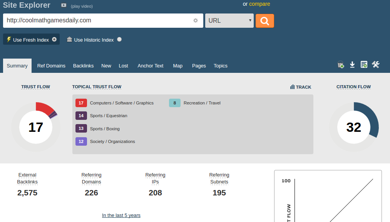Viewport: 390px width, 222px height.
Task: Click the CITATION FLOW heading
Action: pyautogui.click(x=353, y=87)
